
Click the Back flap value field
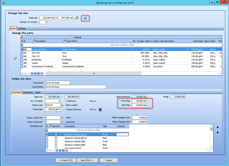[139, 105]
